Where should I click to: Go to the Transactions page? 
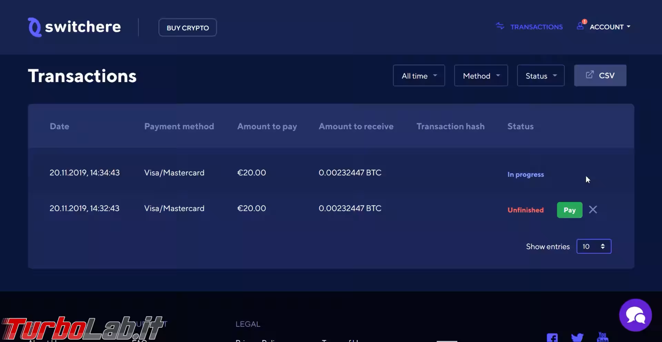536,27
